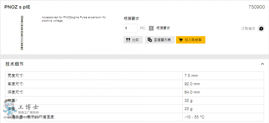Click the -10 - 55 °C temperature value

(x=195, y=117)
